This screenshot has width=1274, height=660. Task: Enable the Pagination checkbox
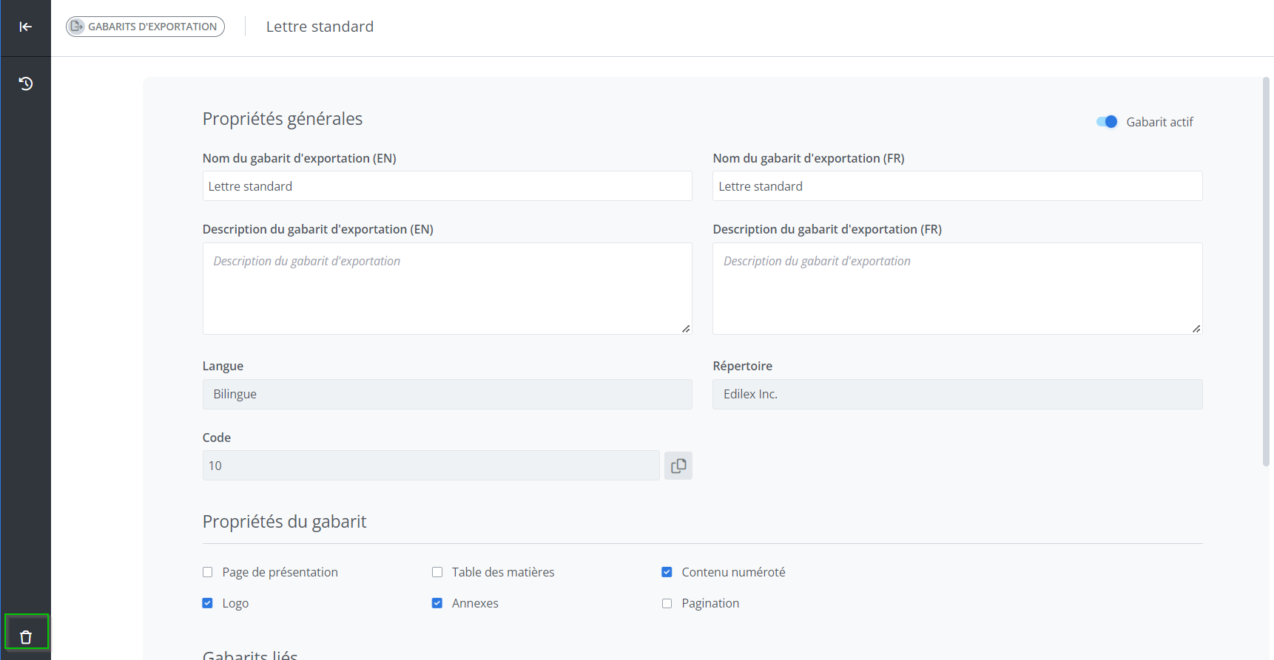pyautogui.click(x=667, y=603)
